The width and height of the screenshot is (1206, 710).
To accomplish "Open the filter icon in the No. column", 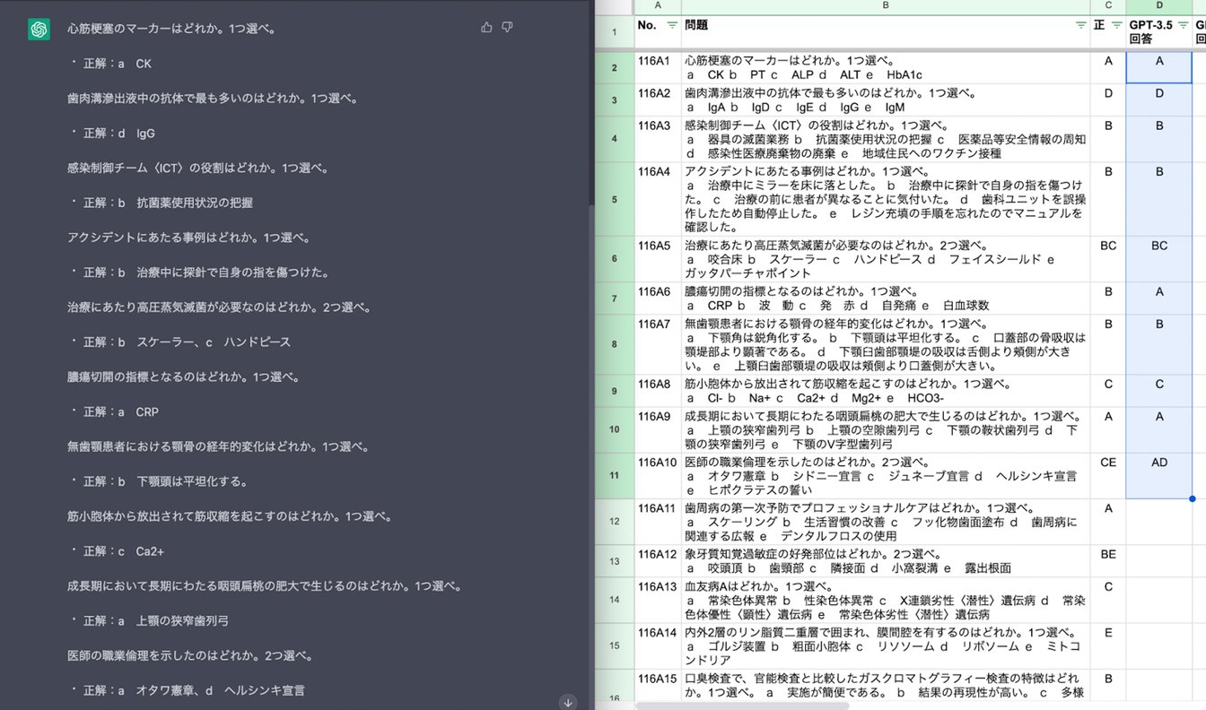I will tap(672, 26).
